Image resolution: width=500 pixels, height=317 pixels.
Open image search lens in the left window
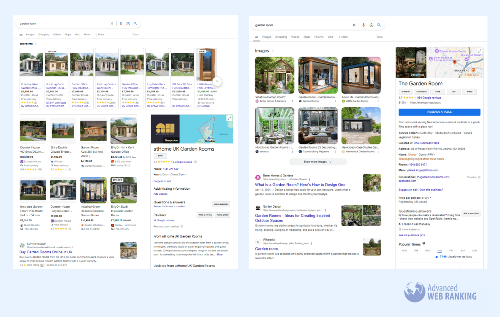[128, 24]
